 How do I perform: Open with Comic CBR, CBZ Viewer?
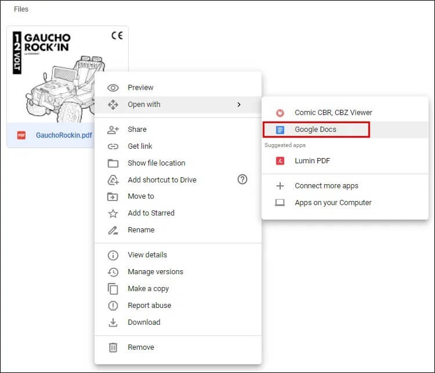[345, 113]
